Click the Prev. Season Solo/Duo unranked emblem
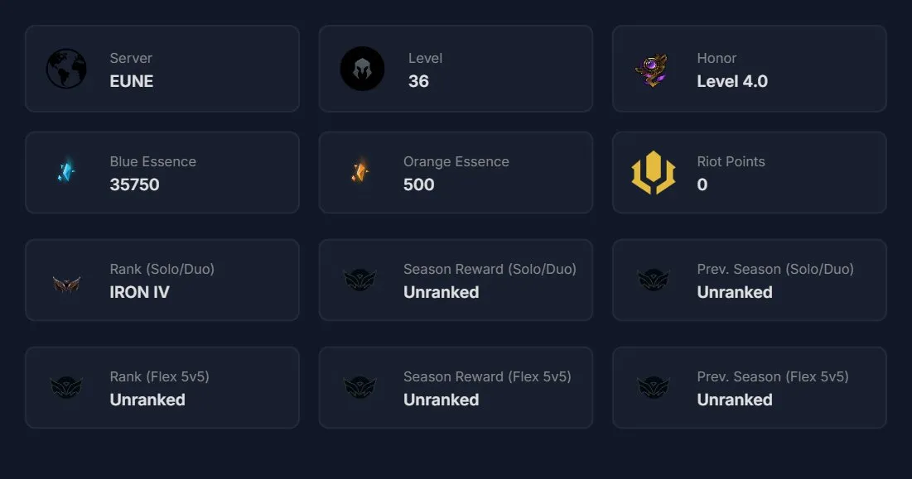The width and height of the screenshot is (912, 479). coord(654,280)
